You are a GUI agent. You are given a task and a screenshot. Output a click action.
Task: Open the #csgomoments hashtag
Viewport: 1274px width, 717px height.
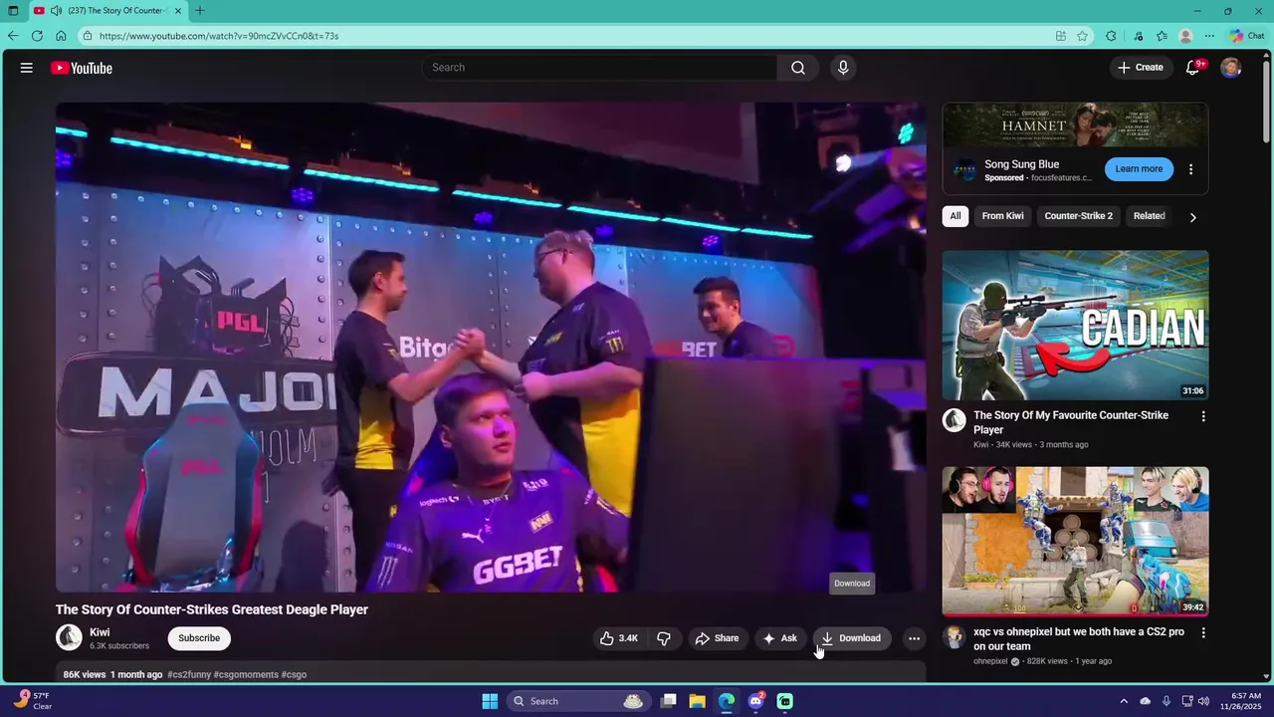coord(246,674)
